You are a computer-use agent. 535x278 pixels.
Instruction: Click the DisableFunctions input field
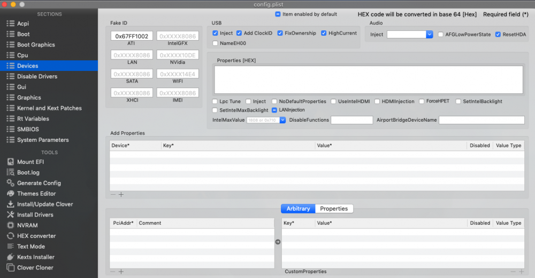[352, 120]
